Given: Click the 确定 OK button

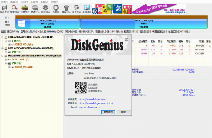Looking at the screenshot, I should [124, 112].
